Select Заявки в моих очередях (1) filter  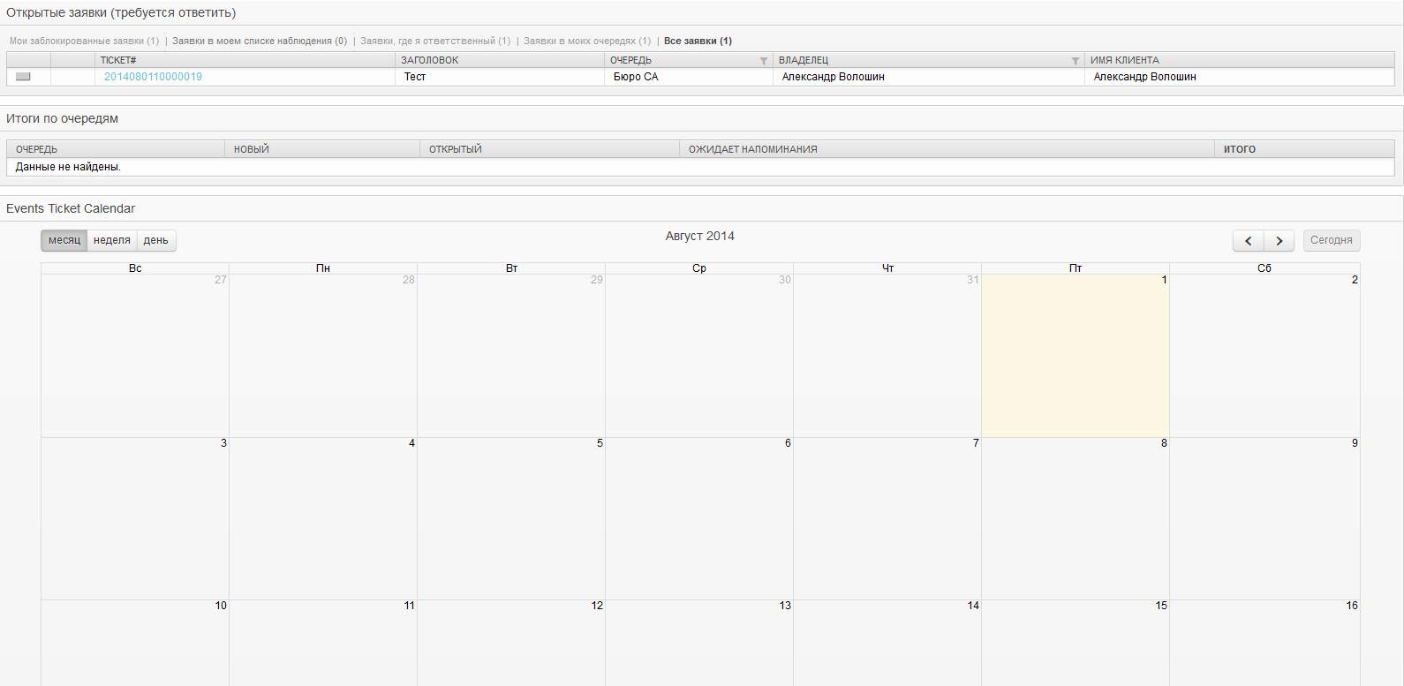coord(587,41)
